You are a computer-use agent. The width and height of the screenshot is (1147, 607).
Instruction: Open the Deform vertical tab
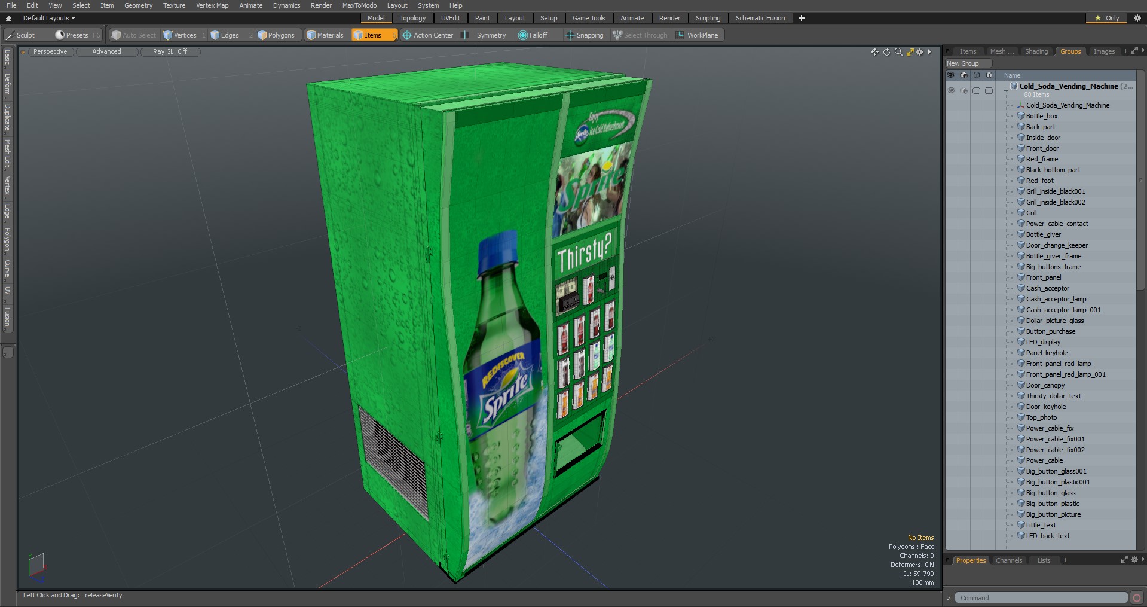pyautogui.click(x=7, y=84)
